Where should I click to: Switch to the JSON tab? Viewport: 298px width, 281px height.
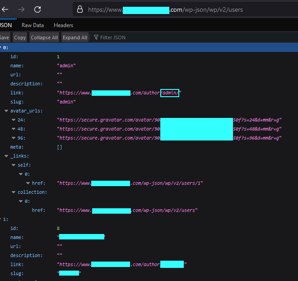[6, 25]
